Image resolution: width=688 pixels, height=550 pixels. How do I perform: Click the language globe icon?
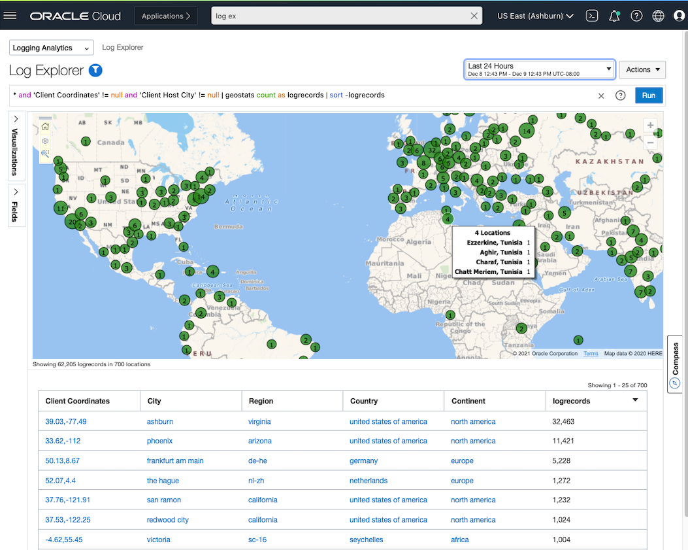658,16
